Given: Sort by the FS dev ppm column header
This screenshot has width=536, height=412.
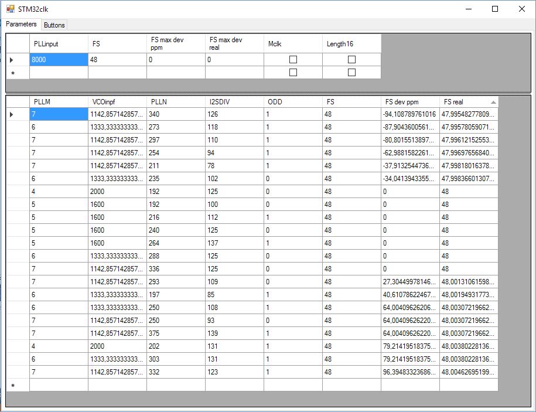Looking at the screenshot, I should (410, 102).
